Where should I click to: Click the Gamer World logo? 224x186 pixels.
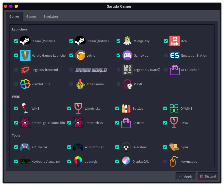(x=91, y=70)
